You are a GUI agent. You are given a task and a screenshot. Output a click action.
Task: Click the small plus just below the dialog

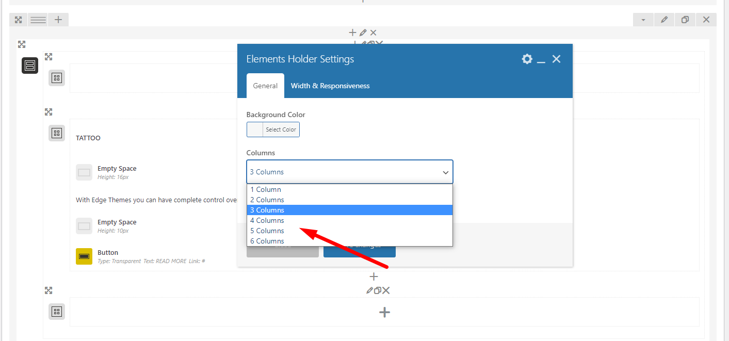pos(374,277)
